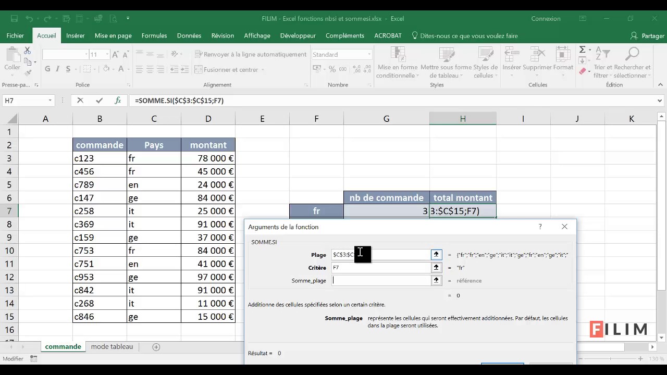Open Rechercher et sélectionner magnifier

click(632, 63)
